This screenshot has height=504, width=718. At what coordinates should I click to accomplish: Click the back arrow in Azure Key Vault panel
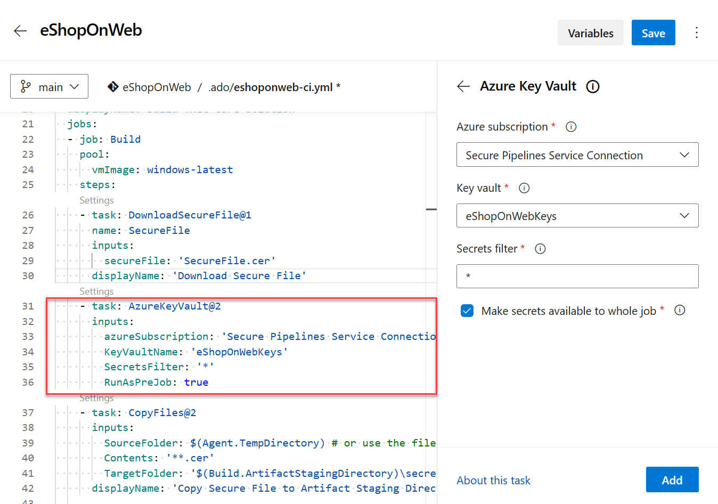(463, 86)
